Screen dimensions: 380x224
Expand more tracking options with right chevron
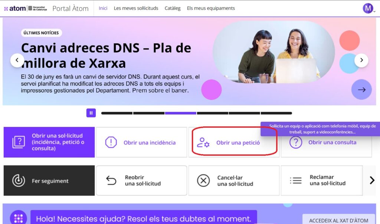(372, 180)
